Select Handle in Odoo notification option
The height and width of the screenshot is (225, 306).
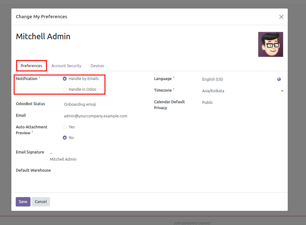coord(65,89)
